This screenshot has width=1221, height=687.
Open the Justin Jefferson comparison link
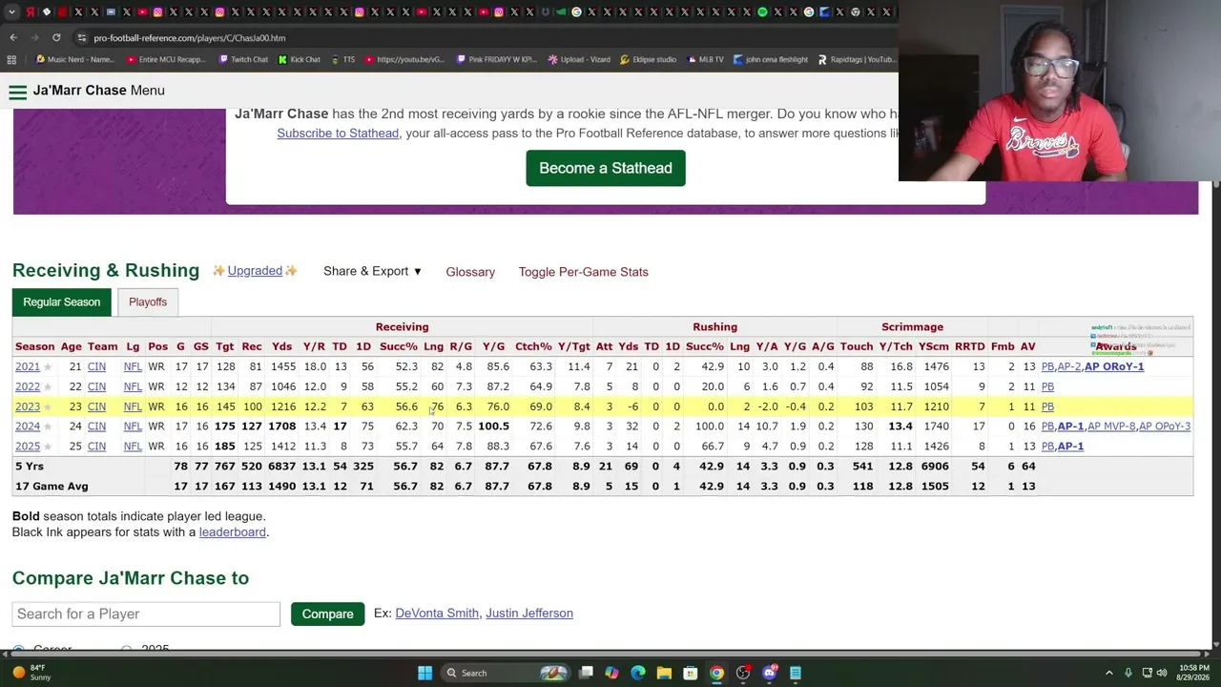click(529, 613)
